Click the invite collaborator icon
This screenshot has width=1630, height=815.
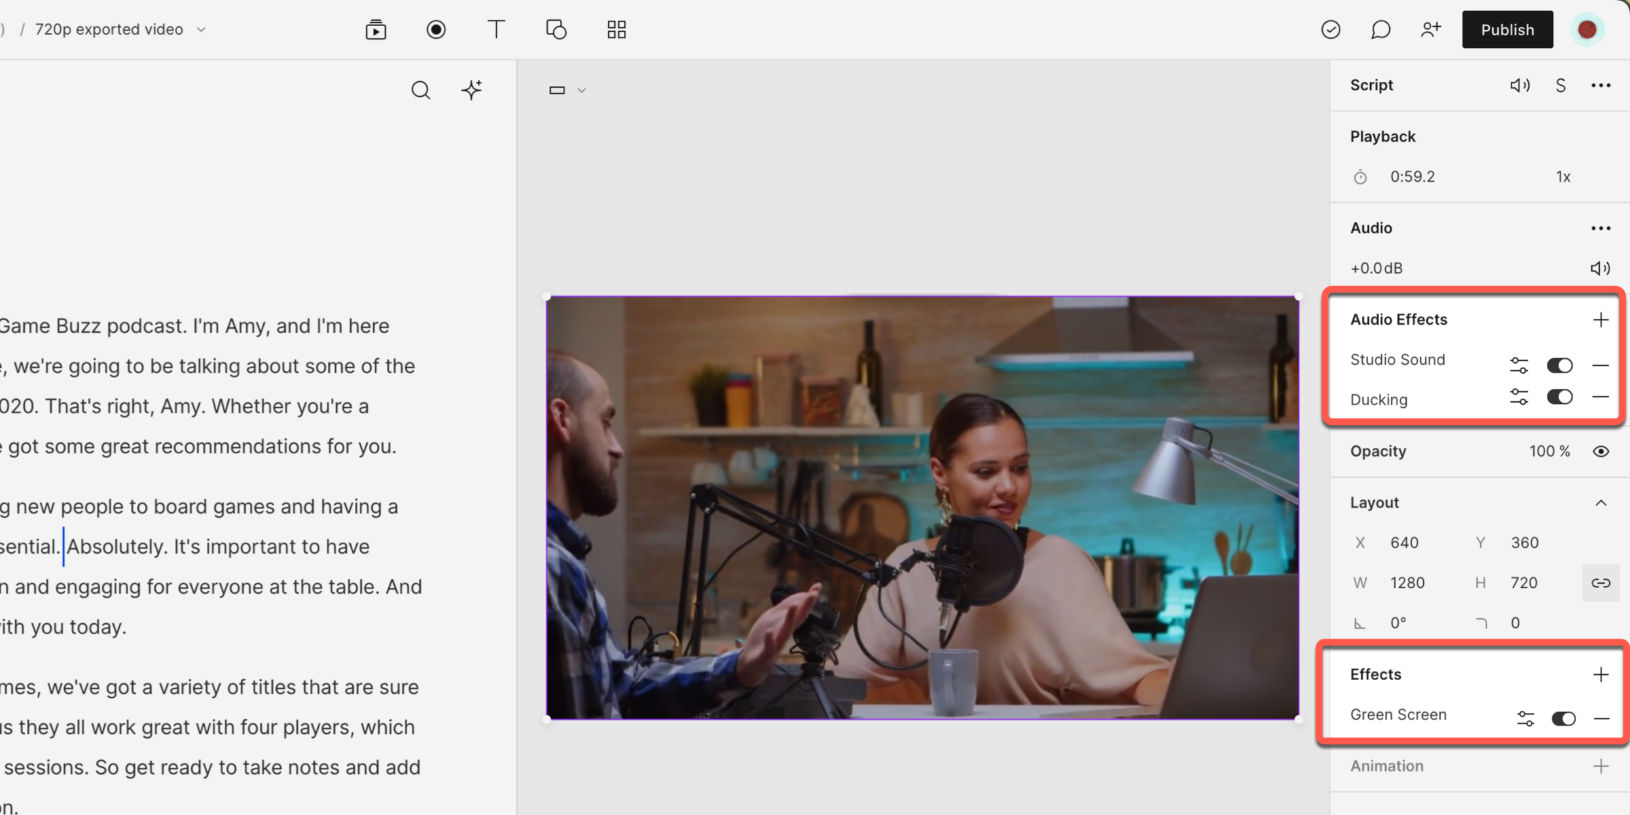pos(1430,30)
